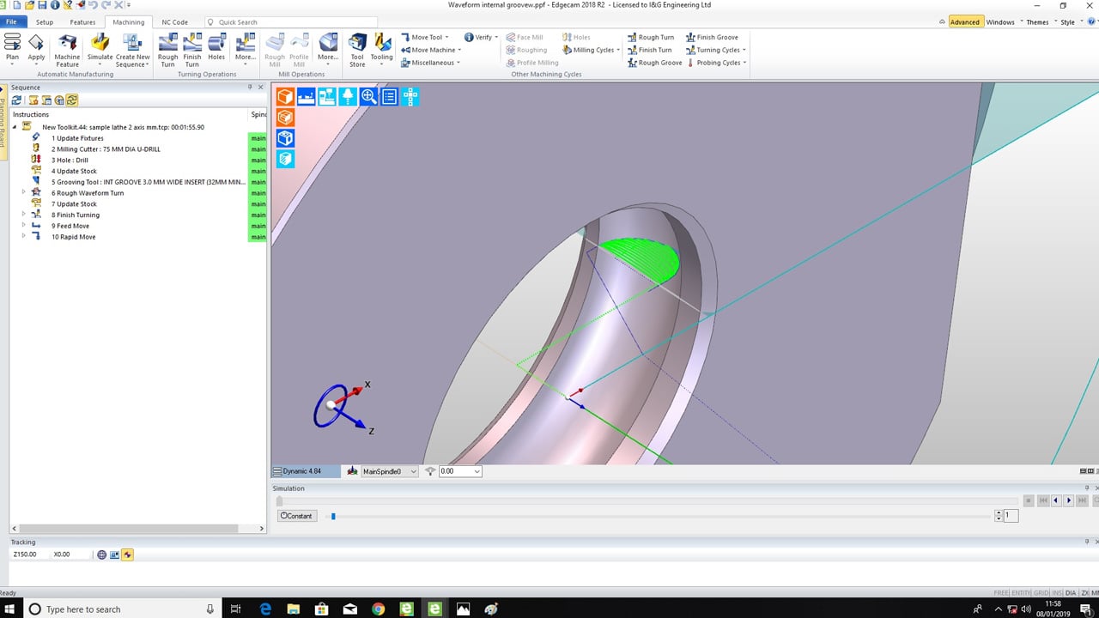Image resolution: width=1099 pixels, height=618 pixels.
Task: Open the Themes menu
Action: point(1038,22)
